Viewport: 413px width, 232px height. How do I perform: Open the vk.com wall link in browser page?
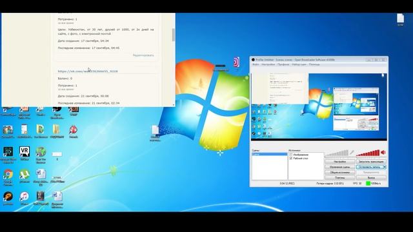pyautogui.click(x=88, y=72)
